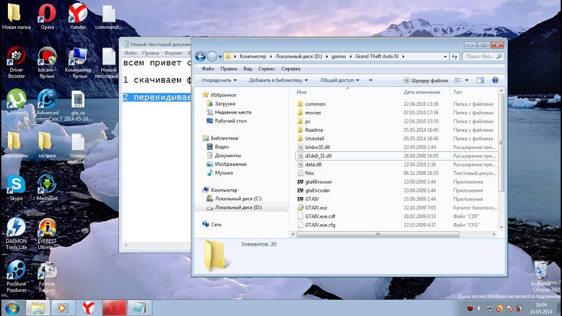Select the 'Новая папка' desktop folder

click(x=16, y=17)
